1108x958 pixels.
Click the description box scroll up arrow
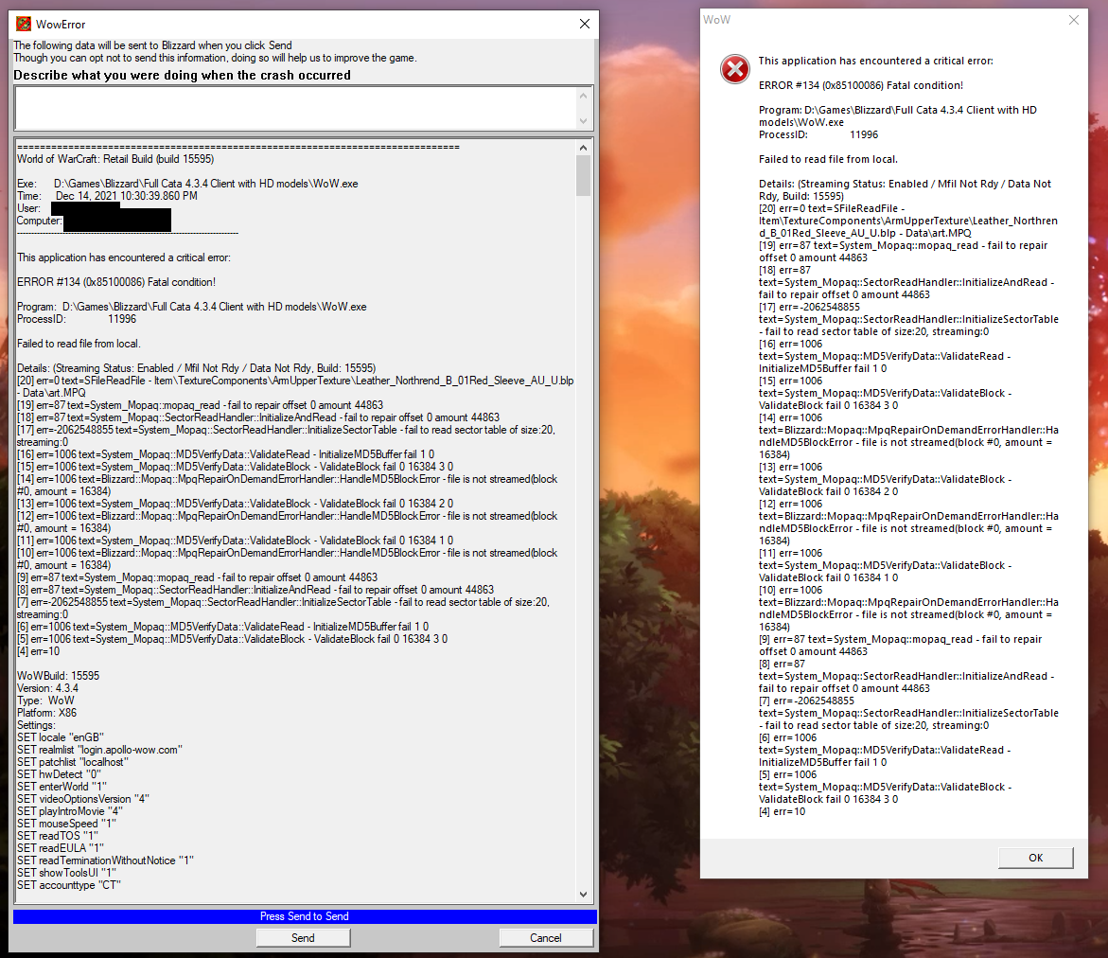(583, 97)
